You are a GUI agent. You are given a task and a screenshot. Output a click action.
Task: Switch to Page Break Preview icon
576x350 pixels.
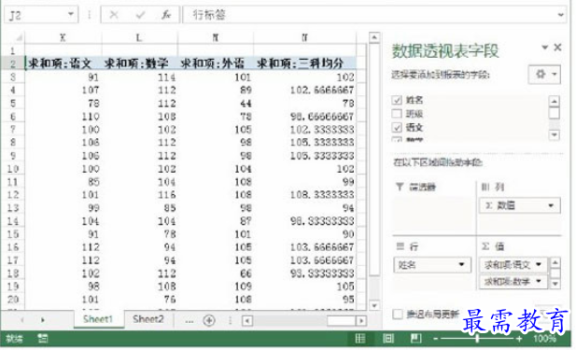click(415, 338)
